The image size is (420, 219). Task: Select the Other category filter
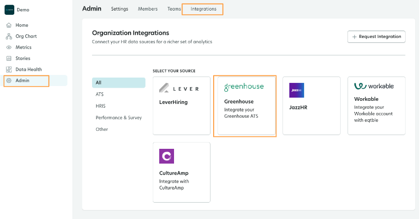click(x=102, y=129)
